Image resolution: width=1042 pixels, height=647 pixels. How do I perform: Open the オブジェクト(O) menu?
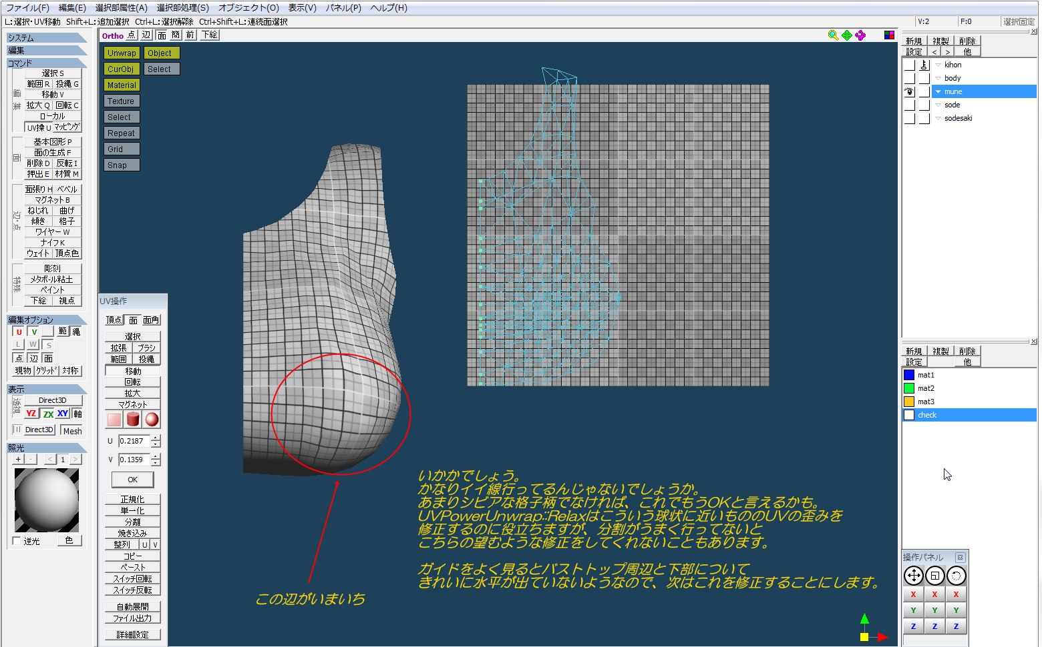(248, 8)
